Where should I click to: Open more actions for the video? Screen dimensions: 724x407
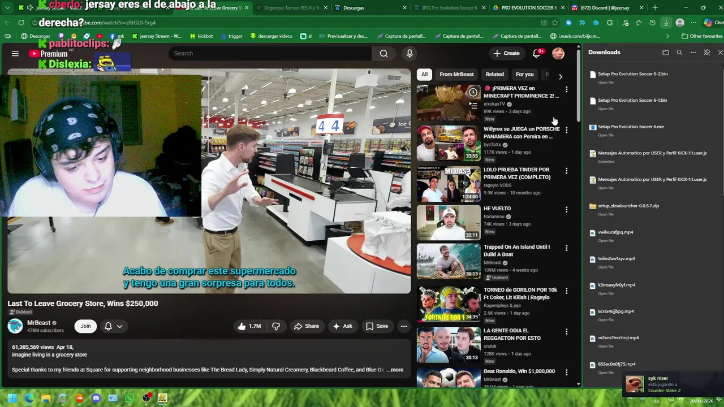(404, 326)
